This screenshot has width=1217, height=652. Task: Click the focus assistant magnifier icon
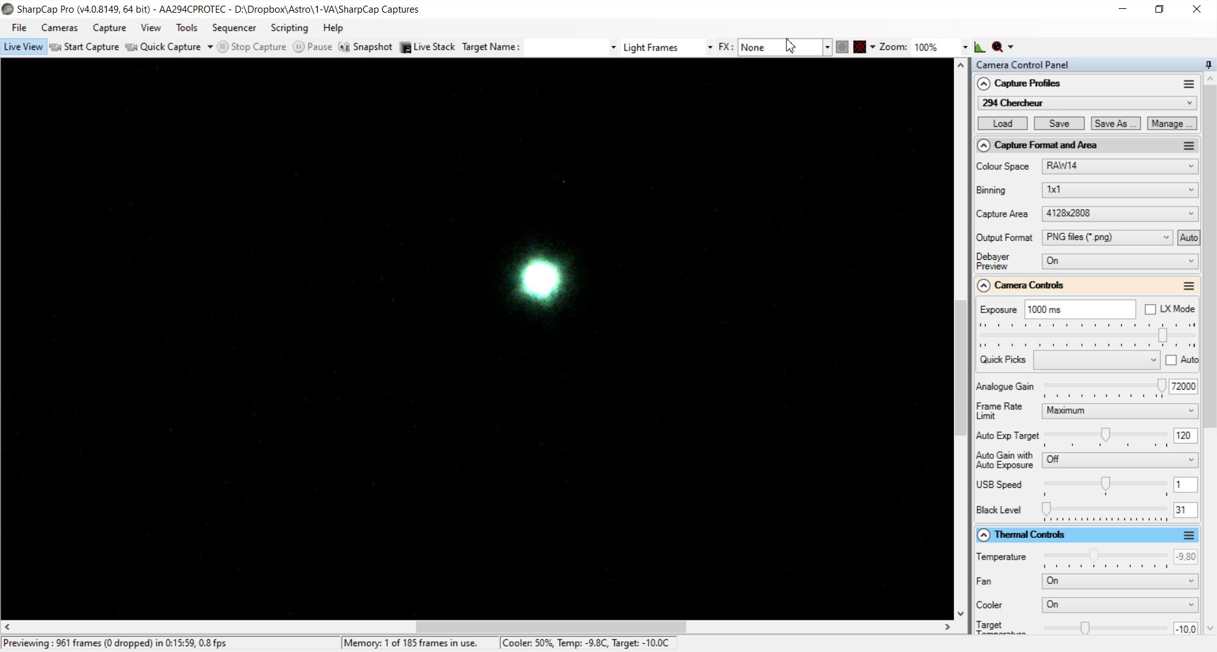[x=998, y=47]
